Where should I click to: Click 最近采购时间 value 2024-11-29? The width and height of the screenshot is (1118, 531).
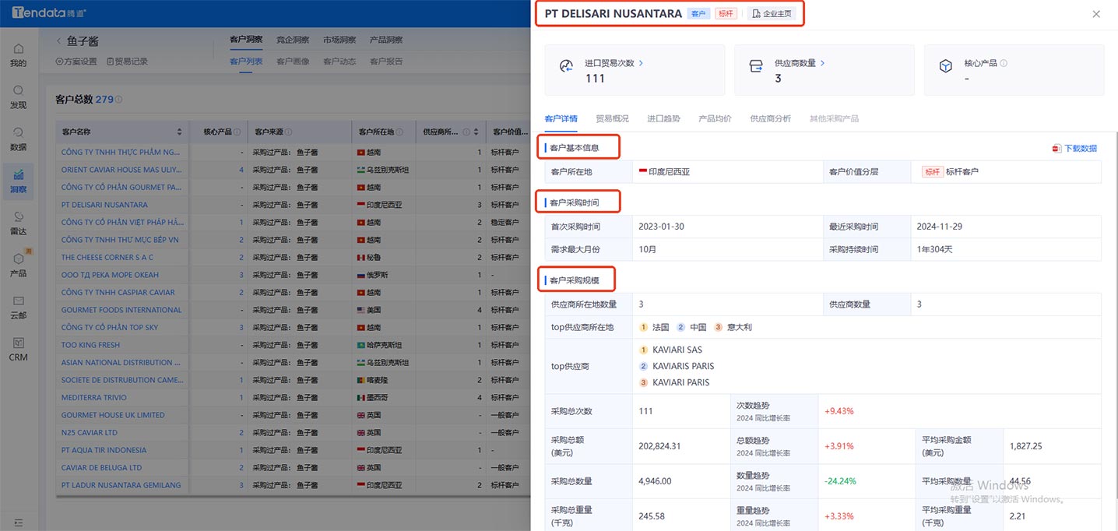click(x=940, y=227)
